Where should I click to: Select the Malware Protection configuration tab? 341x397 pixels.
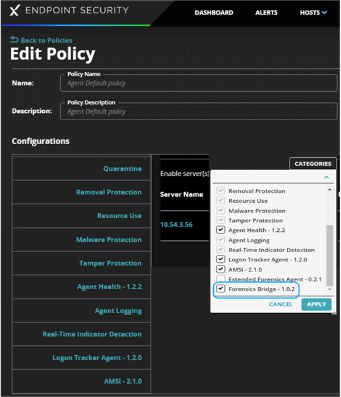click(81, 240)
